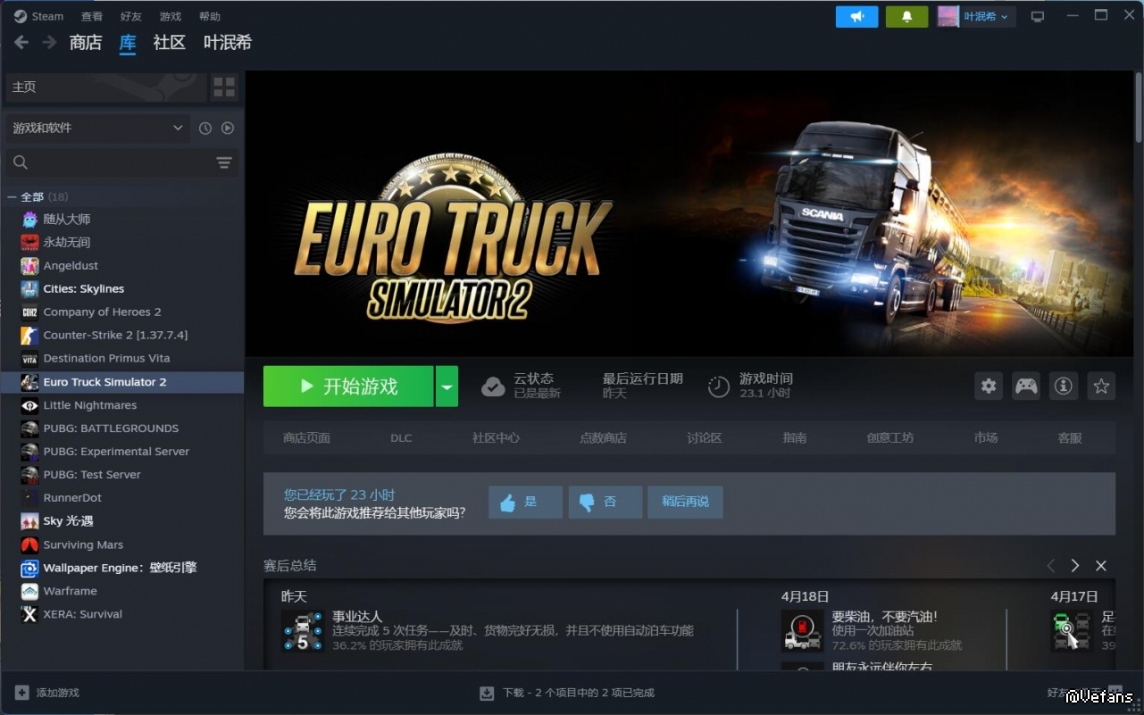The image size is (1144, 715).
Task: Open notifications with the green bell button
Action: pyautogui.click(x=907, y=16)
